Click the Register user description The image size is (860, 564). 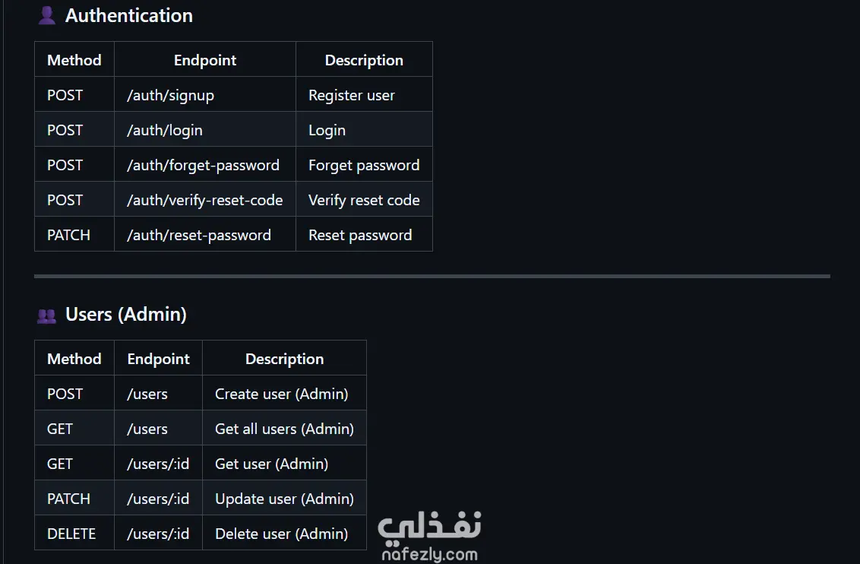tap(351, 96)
